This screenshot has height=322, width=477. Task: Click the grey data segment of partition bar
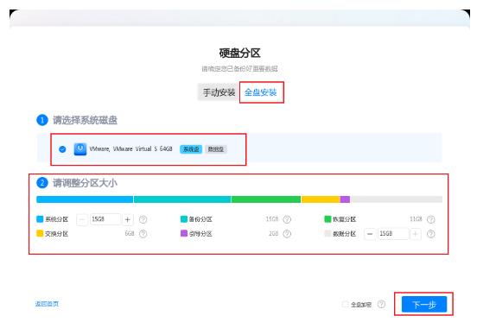[x=396, y=199]
